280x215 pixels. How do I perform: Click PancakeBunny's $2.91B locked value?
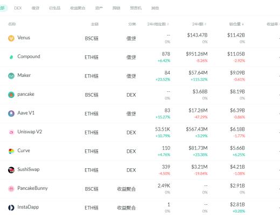(237, 185)
